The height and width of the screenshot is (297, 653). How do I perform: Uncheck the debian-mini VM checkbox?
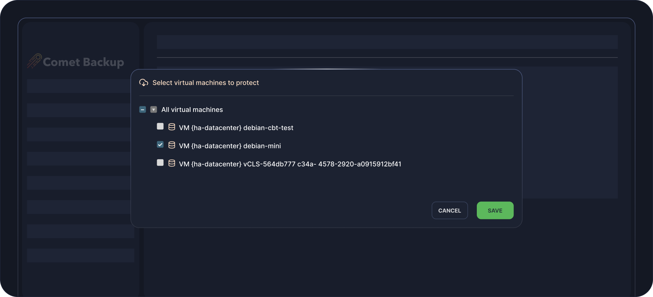pos(160,144)
